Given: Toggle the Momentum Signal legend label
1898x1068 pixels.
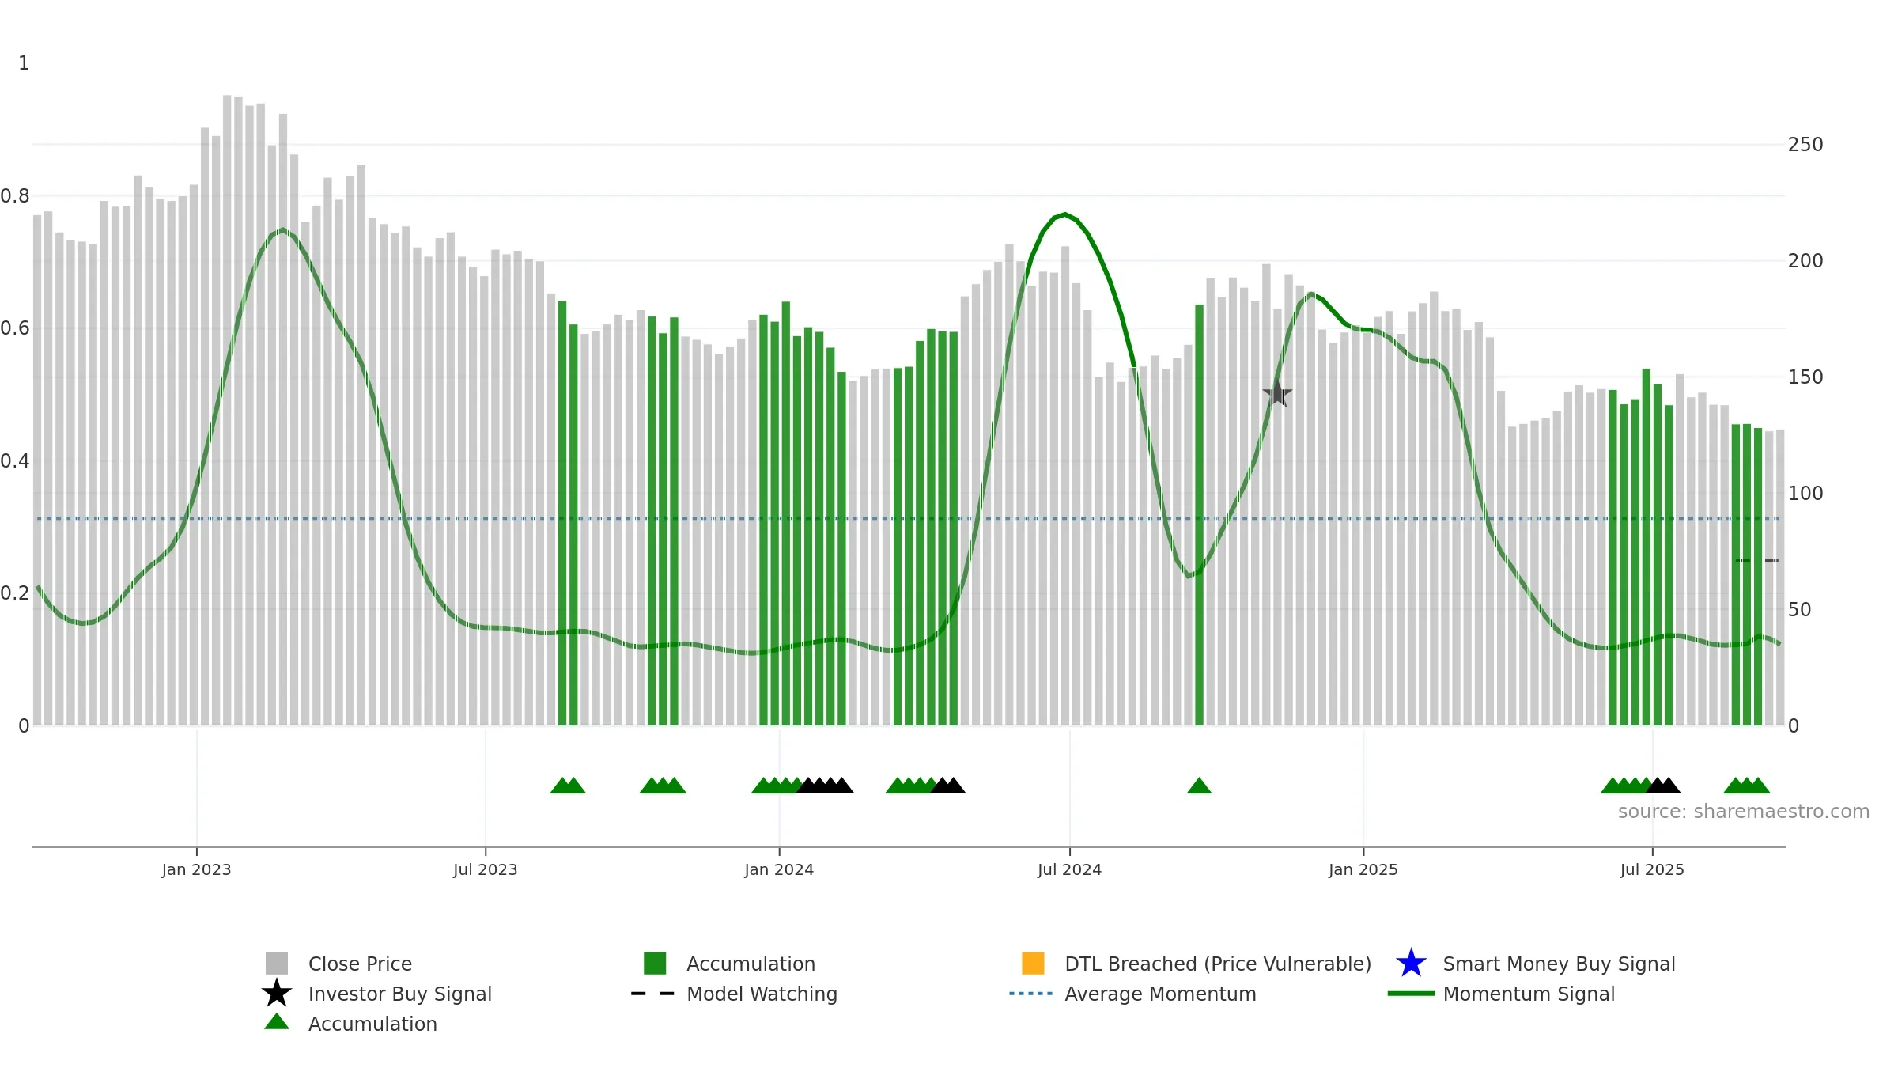Looking at the screenshot, I should tap(1529, 994).
